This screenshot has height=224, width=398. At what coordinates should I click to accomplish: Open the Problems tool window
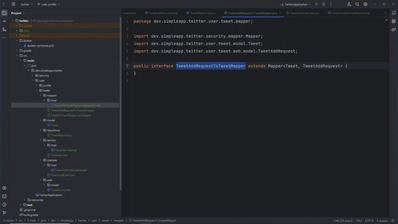(x=4, y=205)
